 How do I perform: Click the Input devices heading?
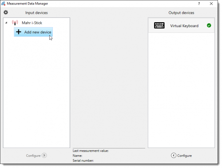36,13
